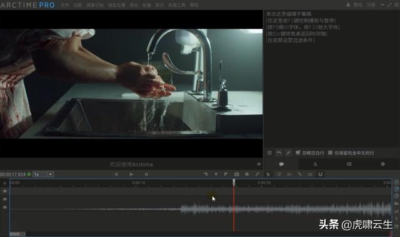Toggle the eye icon beside 欢迎使用Arctime
This screenshot has height=237, width=400.
point(259,165)
